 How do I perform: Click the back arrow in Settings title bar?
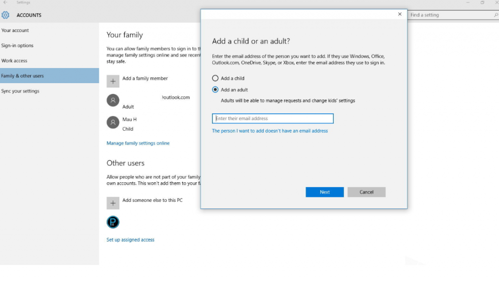pyautogui.click(x=5, y=2)
